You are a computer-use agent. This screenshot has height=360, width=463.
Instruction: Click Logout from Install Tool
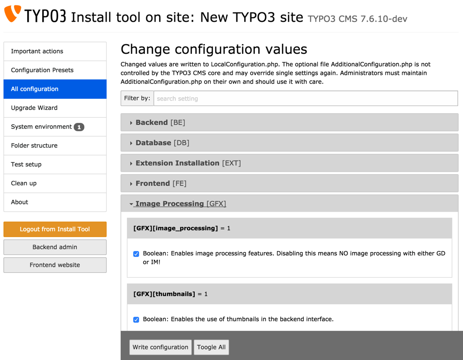coord(55,229)
